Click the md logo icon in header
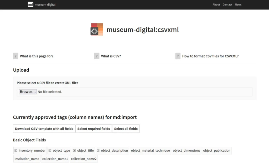The height and width of the screenshot is (165, 269). click(x=30, y=5)
